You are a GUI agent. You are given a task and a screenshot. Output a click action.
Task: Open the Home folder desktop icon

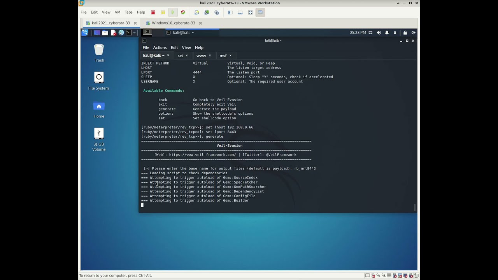(99, 109)
